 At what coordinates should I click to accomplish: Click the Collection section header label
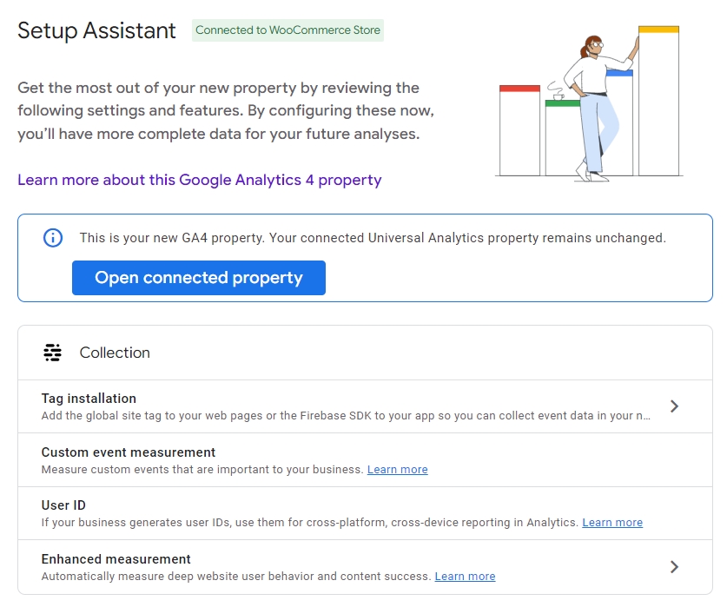pyautogui.click(x=115, y=353)
